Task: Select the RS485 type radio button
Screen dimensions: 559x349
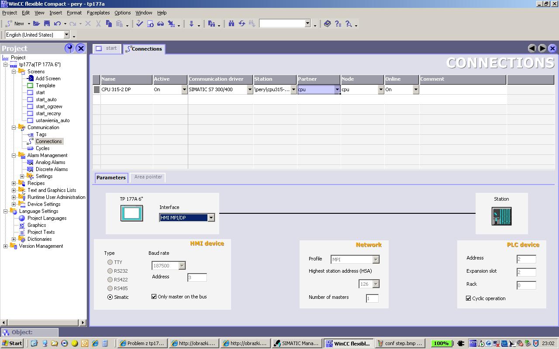Action: pos(110,288)
